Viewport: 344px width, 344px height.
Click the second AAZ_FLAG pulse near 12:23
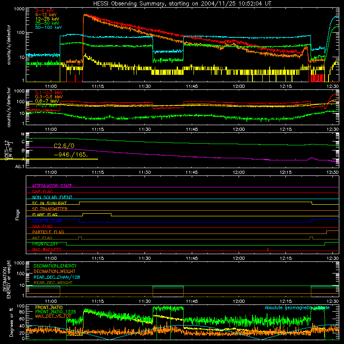tap(311, 238)
